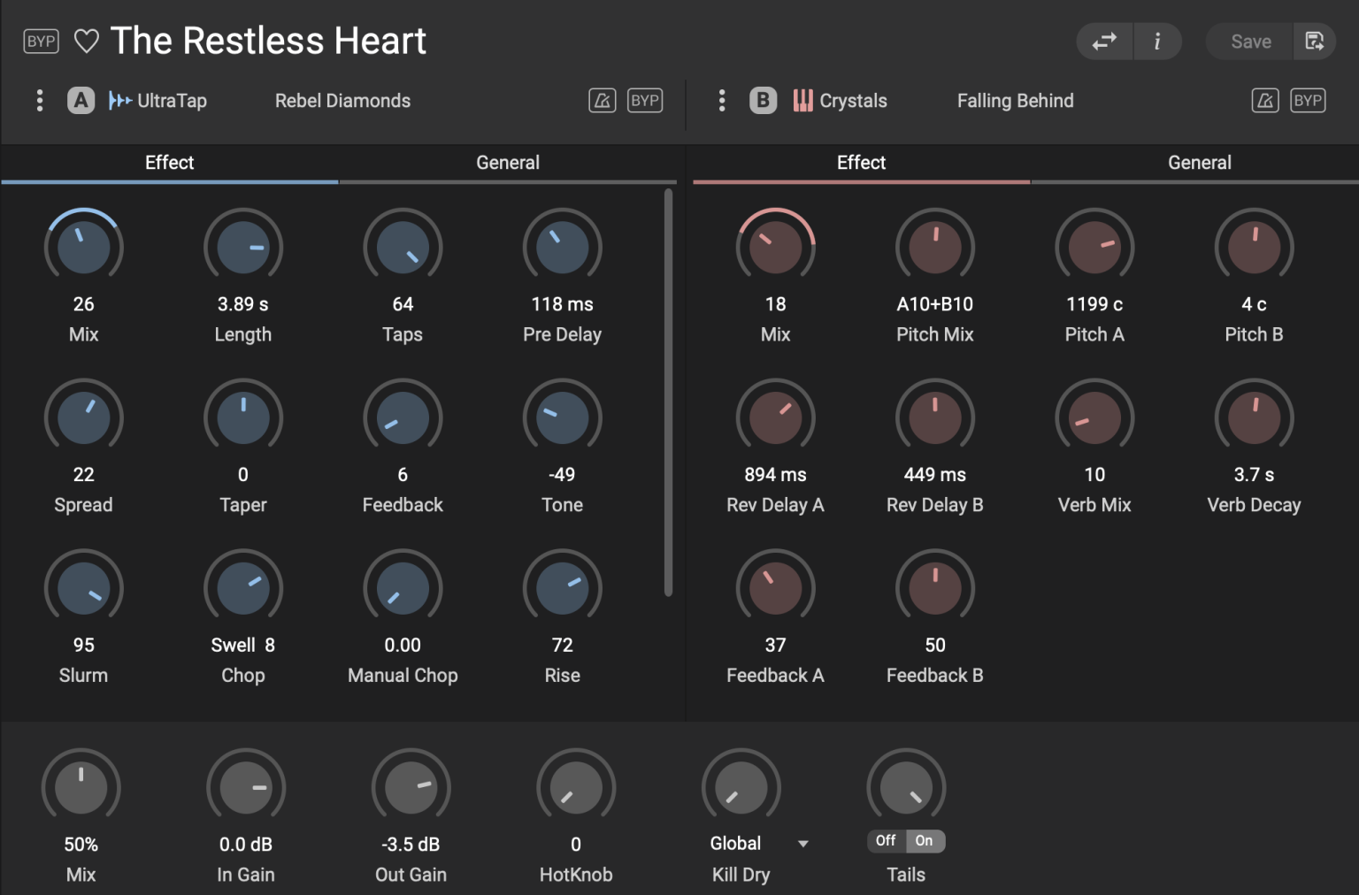Click the Feedback B knob
This screenshot has height=895, width=1359.
[x=935, y=589]
